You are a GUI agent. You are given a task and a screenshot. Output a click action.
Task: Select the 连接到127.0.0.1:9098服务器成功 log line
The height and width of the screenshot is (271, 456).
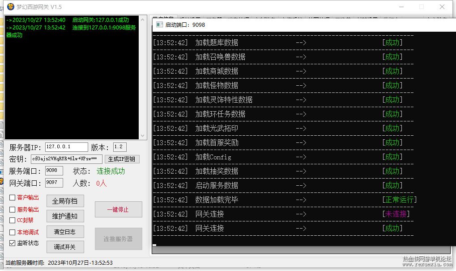click(71, 31)
